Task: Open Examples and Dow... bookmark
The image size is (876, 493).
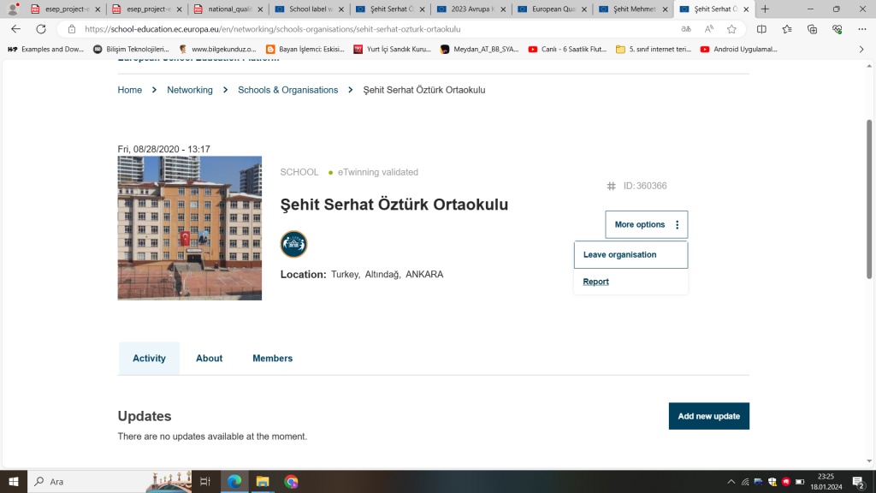Action: pyautogui.click(x=46, y=49)
